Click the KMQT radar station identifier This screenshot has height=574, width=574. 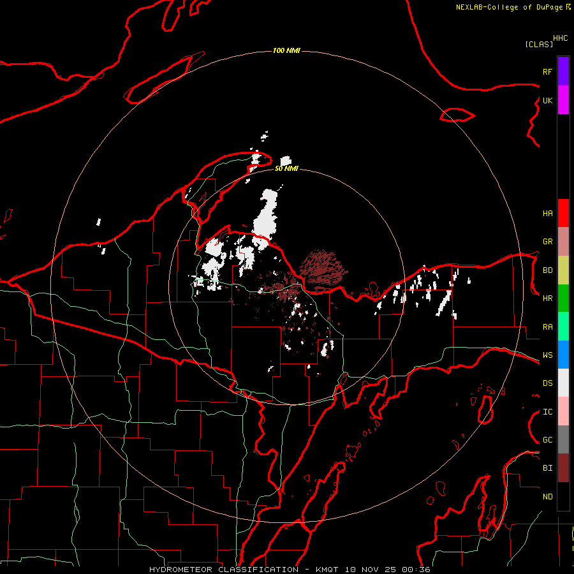[x=328, y=570]
